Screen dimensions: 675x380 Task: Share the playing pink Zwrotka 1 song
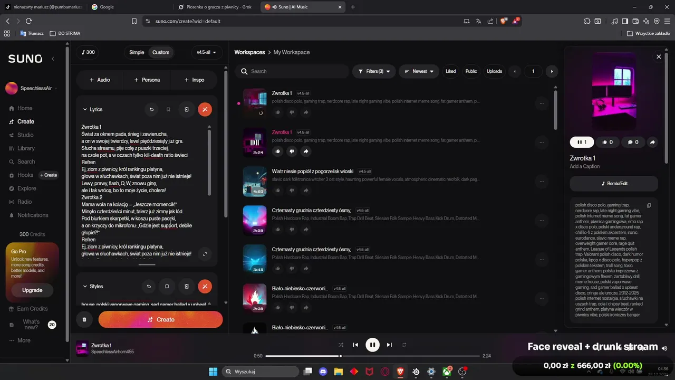point(306,151)
